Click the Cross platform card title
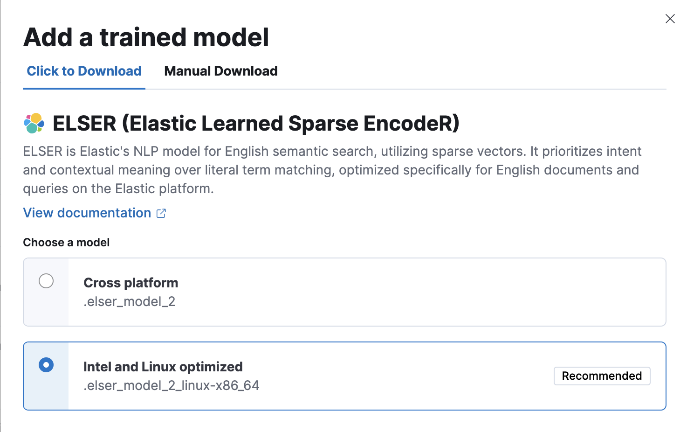This screenshot has height=432, width=687. click(x=131, y=283)
